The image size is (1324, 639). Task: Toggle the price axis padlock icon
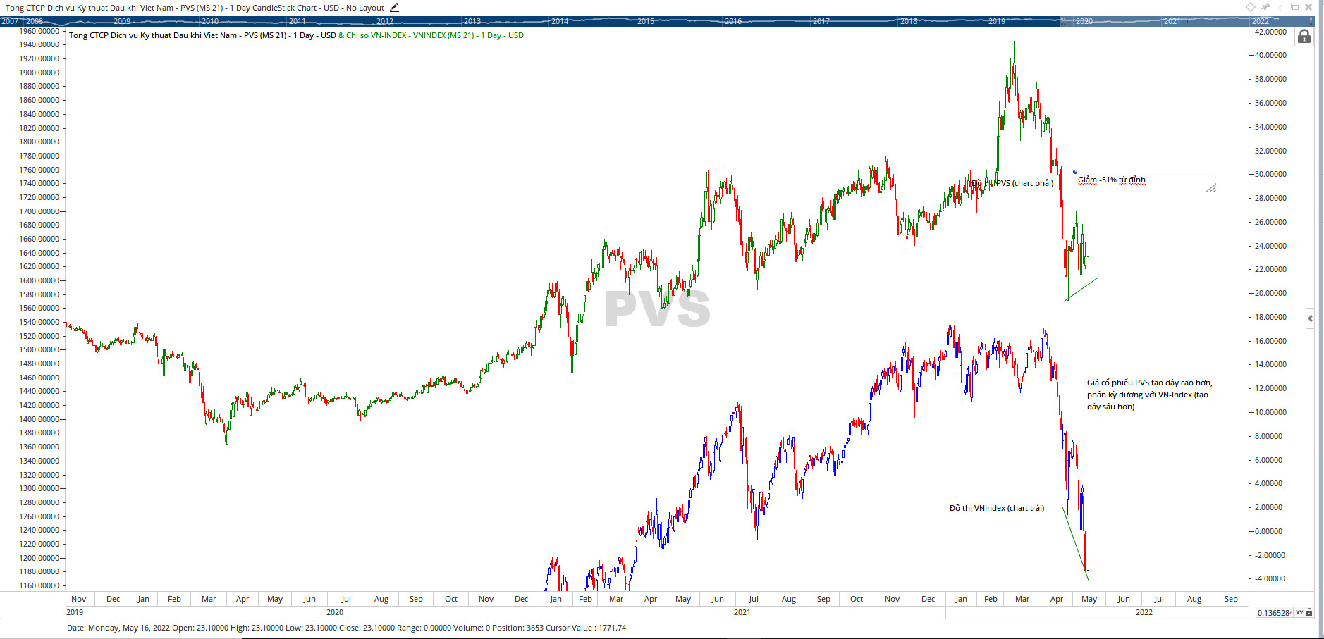[x=1304, y=37]
